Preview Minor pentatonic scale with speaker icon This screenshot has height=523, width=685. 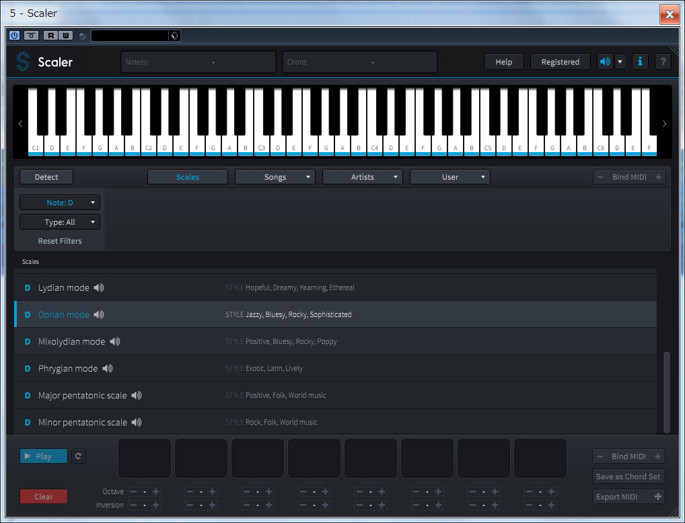pos(137,422)
